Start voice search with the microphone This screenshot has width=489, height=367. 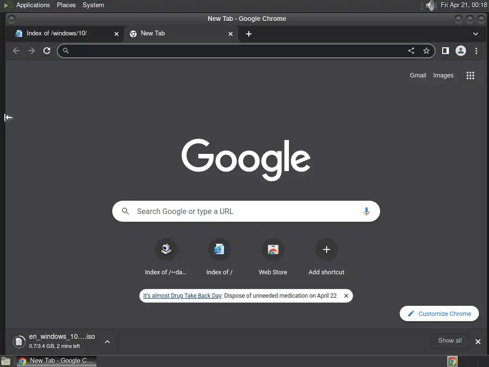(x=366, y=211)
